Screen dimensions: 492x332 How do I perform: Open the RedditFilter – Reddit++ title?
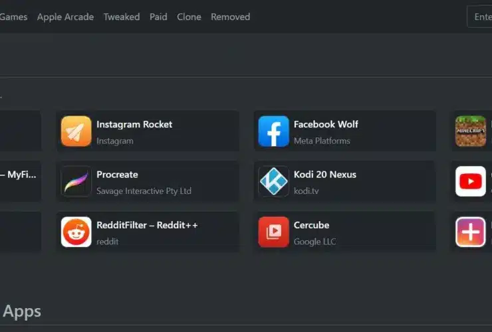pyautogui.click(x=147, y=225)
